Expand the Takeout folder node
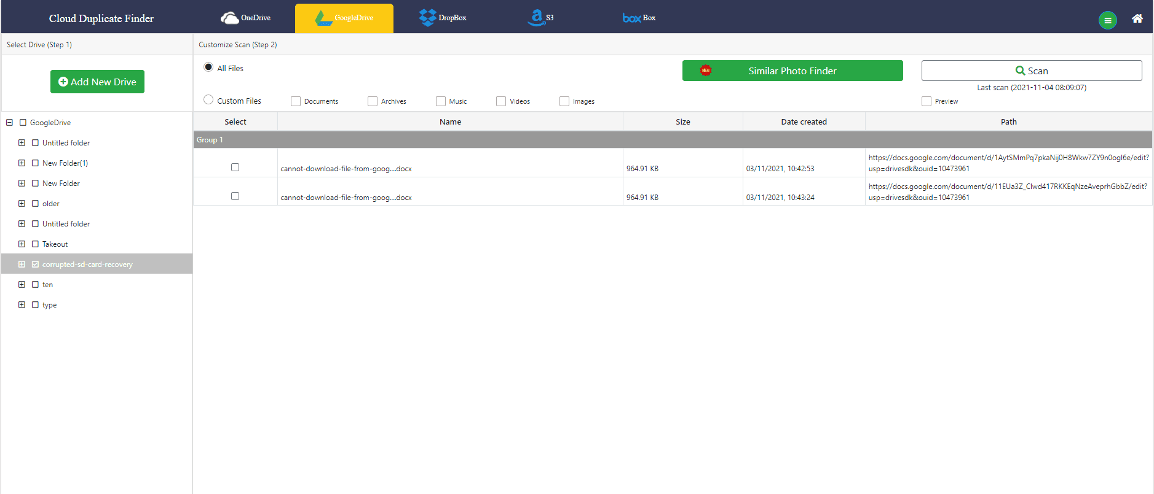The width and height of the screenshot is (1154, 494). (x=22, y=244)
